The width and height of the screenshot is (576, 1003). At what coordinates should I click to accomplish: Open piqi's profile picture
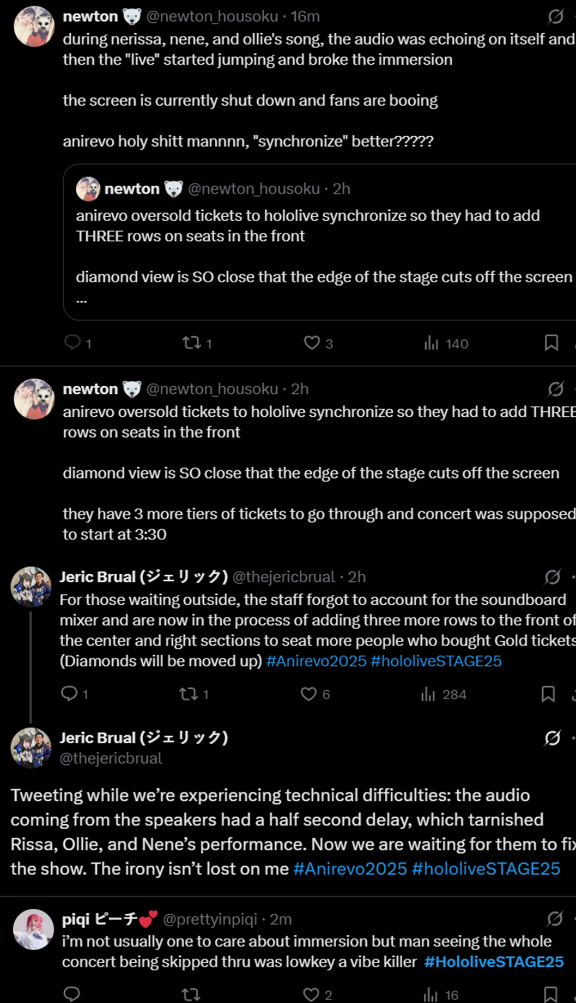(x=33, y=930)
